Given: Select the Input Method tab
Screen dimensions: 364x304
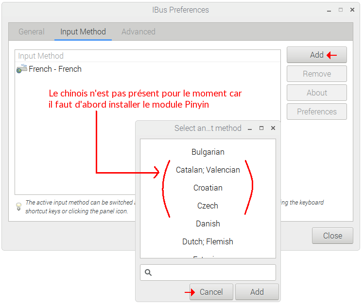Looking at the screenshot, I should (x=83, y=32).
